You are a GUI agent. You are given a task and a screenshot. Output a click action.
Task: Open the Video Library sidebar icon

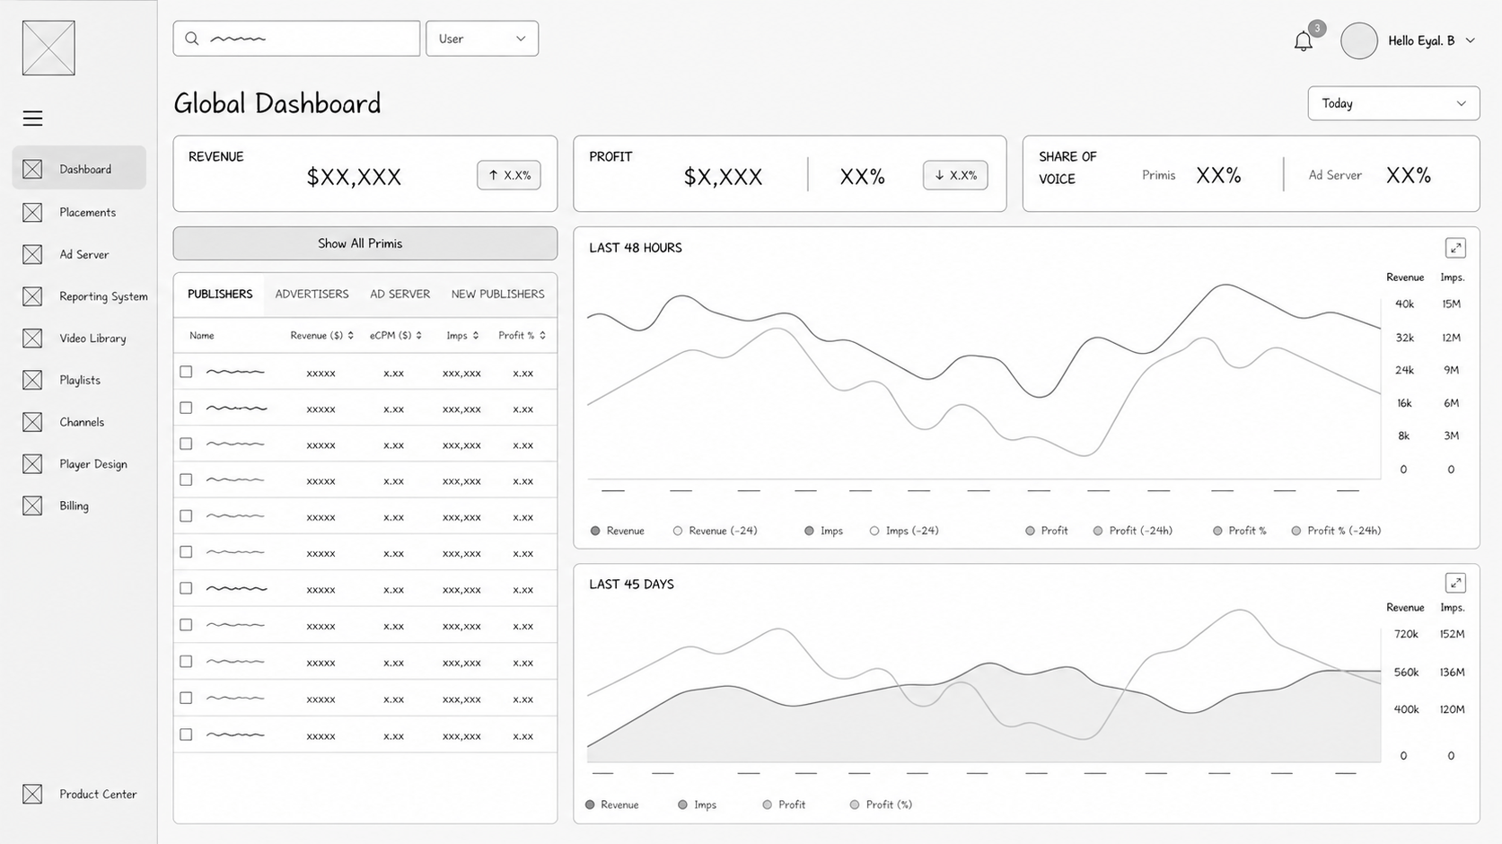click(32, 338)
